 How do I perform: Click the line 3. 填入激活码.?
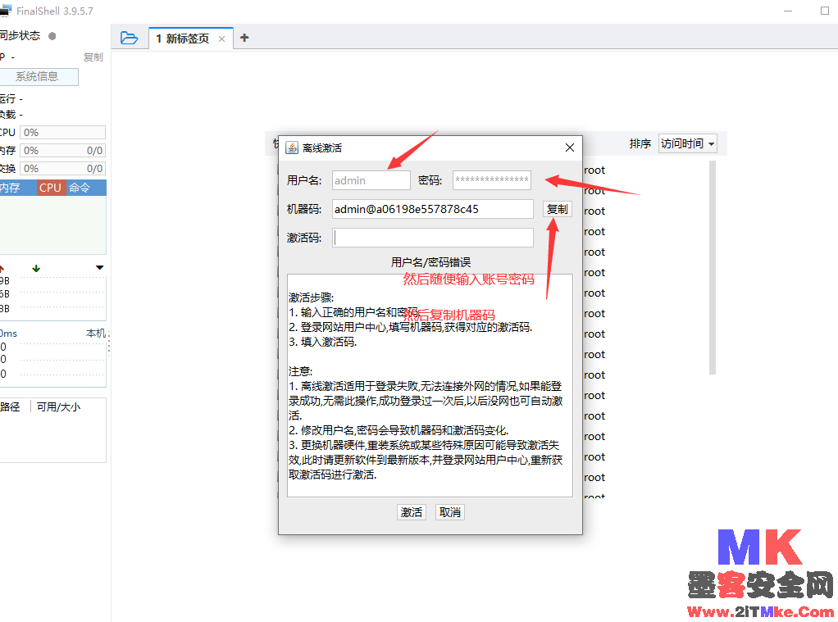(x=323, y=342)
